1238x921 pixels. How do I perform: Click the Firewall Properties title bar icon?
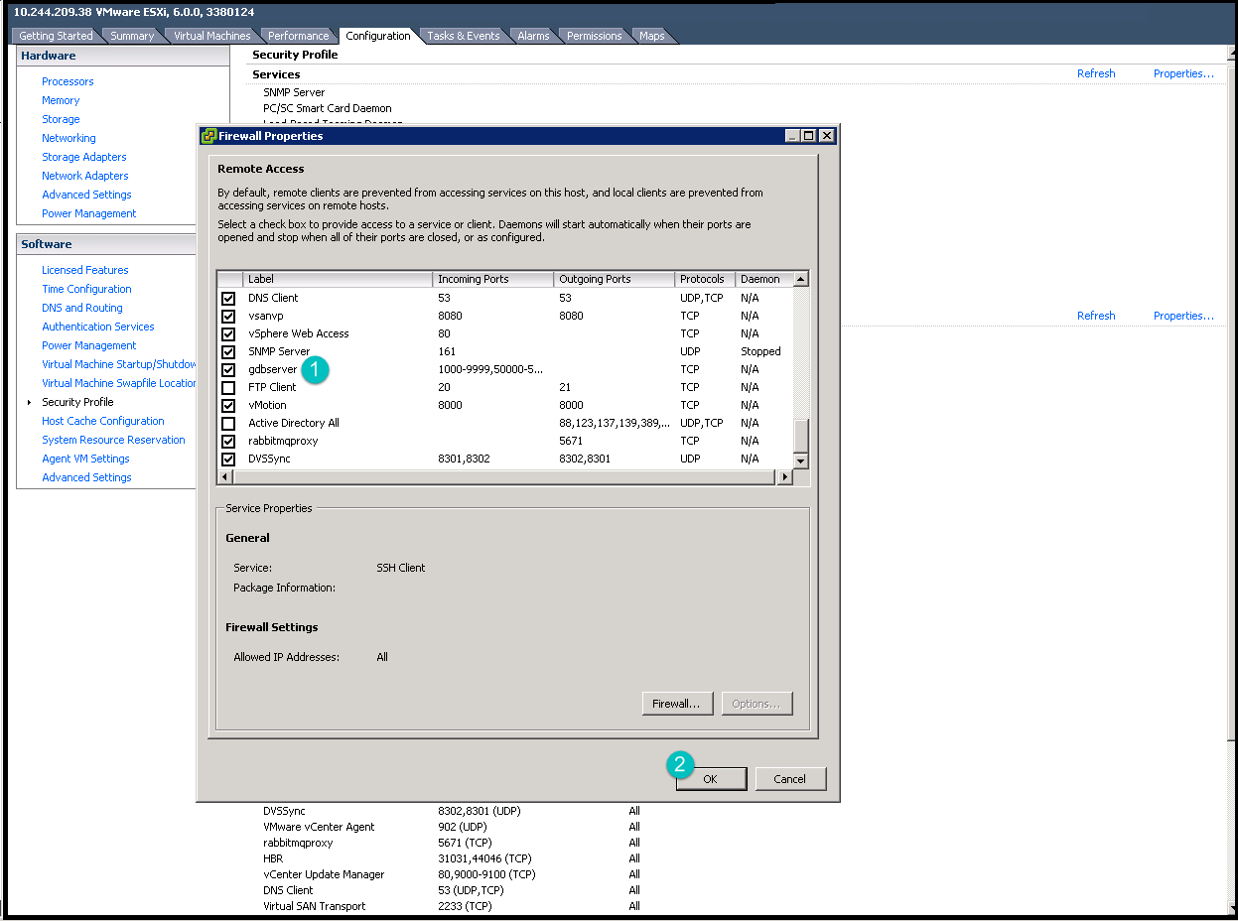click(x=208, y=136)
